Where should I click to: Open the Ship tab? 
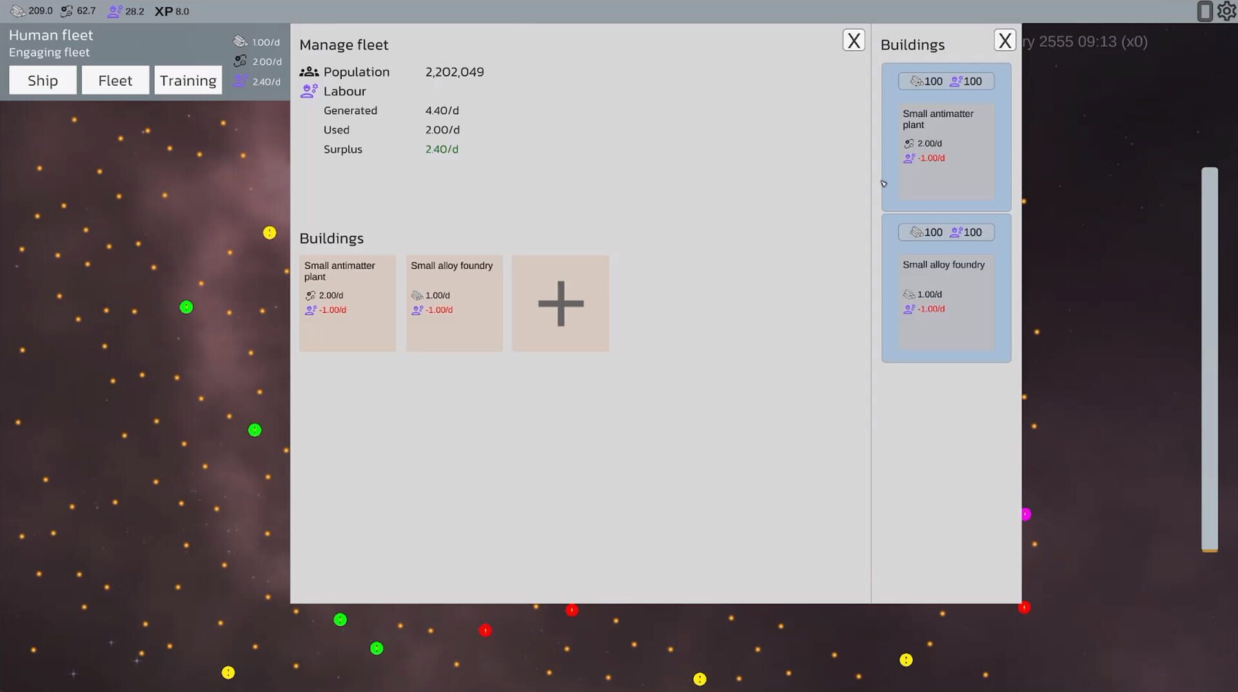43,80
